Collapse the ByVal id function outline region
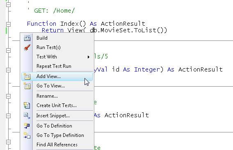The height and width of the screenshot is (150, 233). [9, 70]
